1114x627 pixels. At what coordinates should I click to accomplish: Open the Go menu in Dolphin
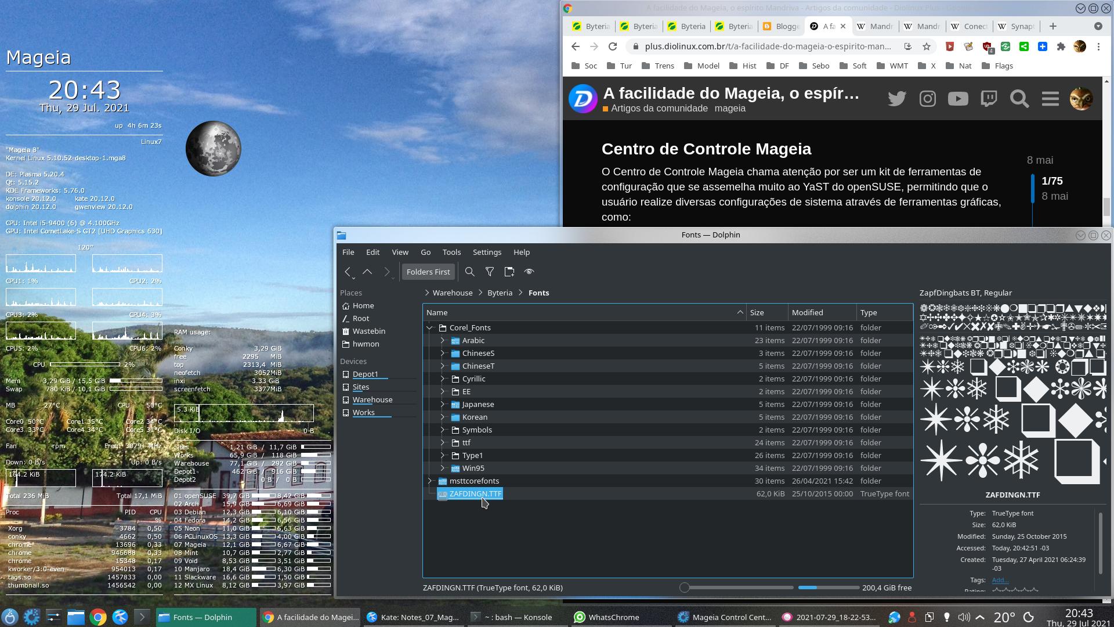pos(426,253)
